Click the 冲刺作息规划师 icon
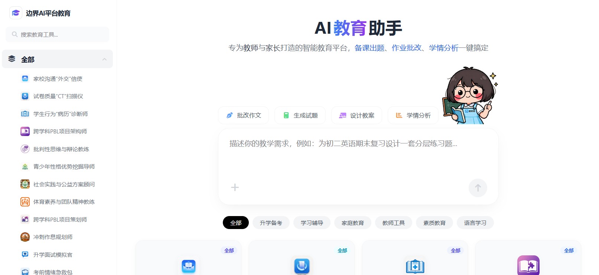Screen dimensions: 599x275 point(25,237)
